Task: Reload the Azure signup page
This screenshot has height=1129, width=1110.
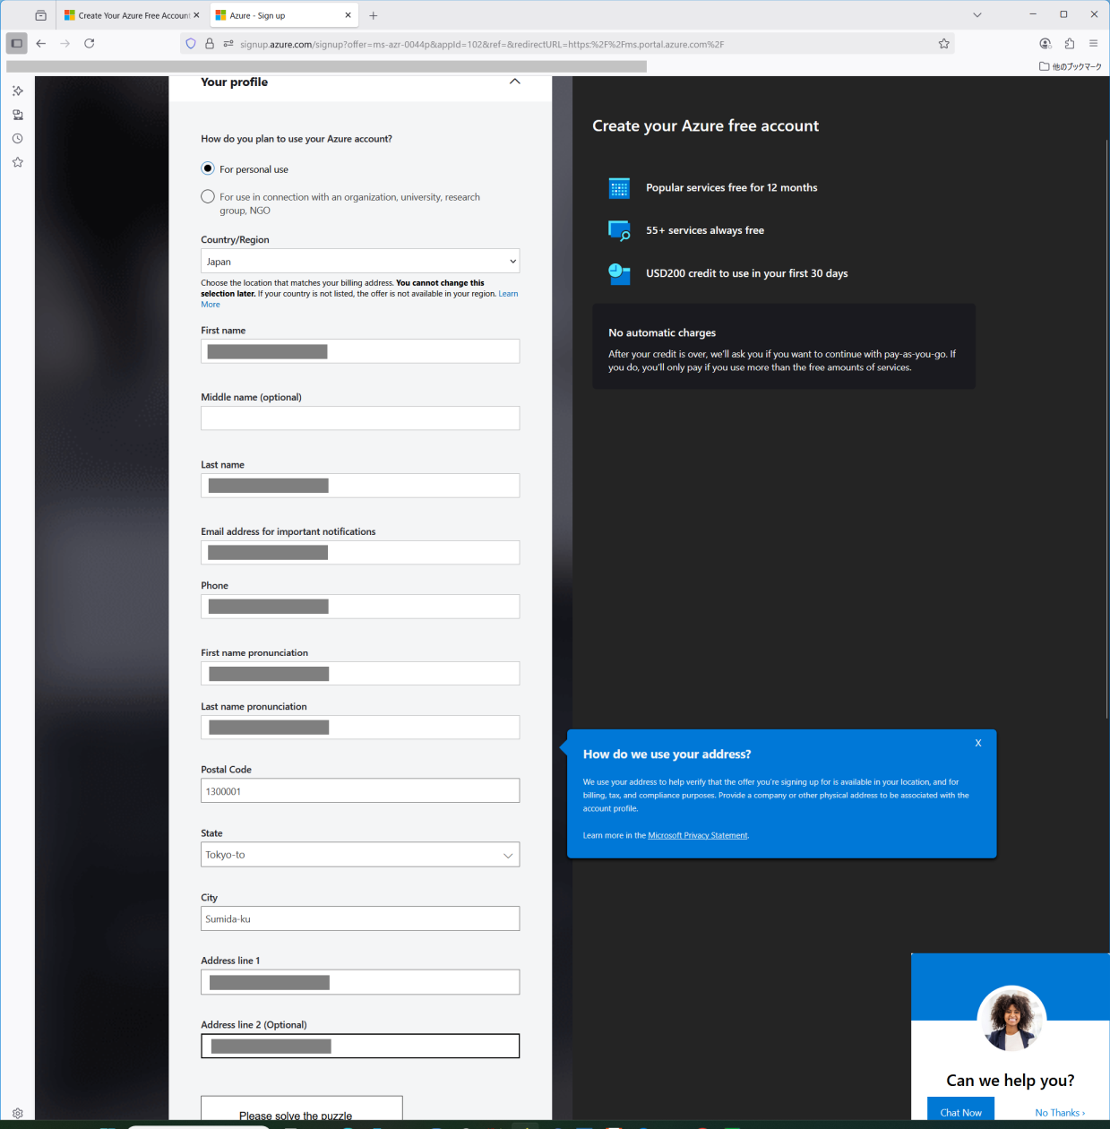Action: pyautogui.click(x=90, y=43)
